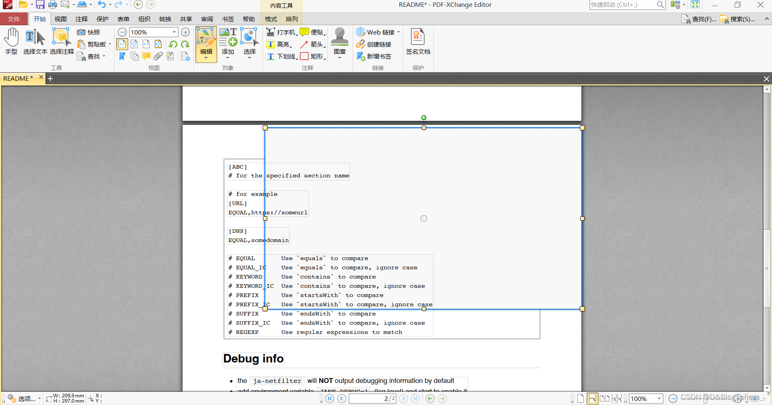Go to first page button
772x405 pixels.
tap(330, 399)
